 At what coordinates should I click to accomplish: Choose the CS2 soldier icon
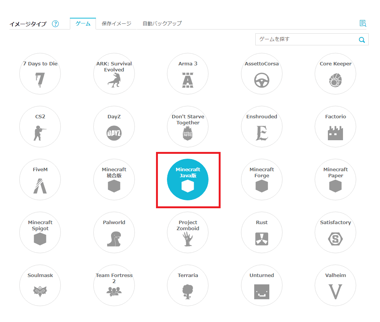(x=40, y=133)
